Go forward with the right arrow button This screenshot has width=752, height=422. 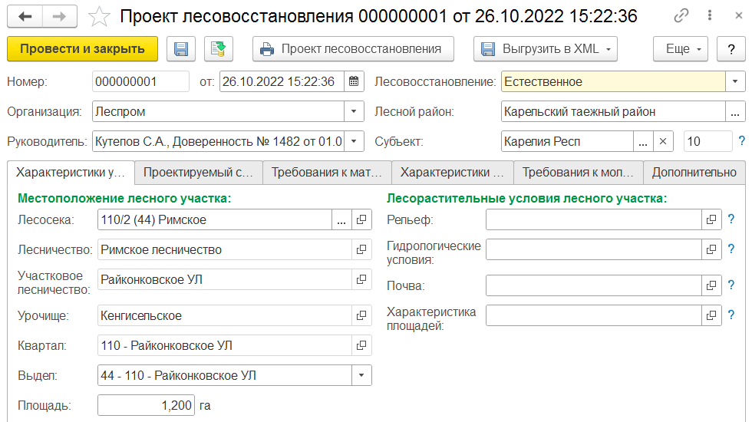tap(60, 17)
